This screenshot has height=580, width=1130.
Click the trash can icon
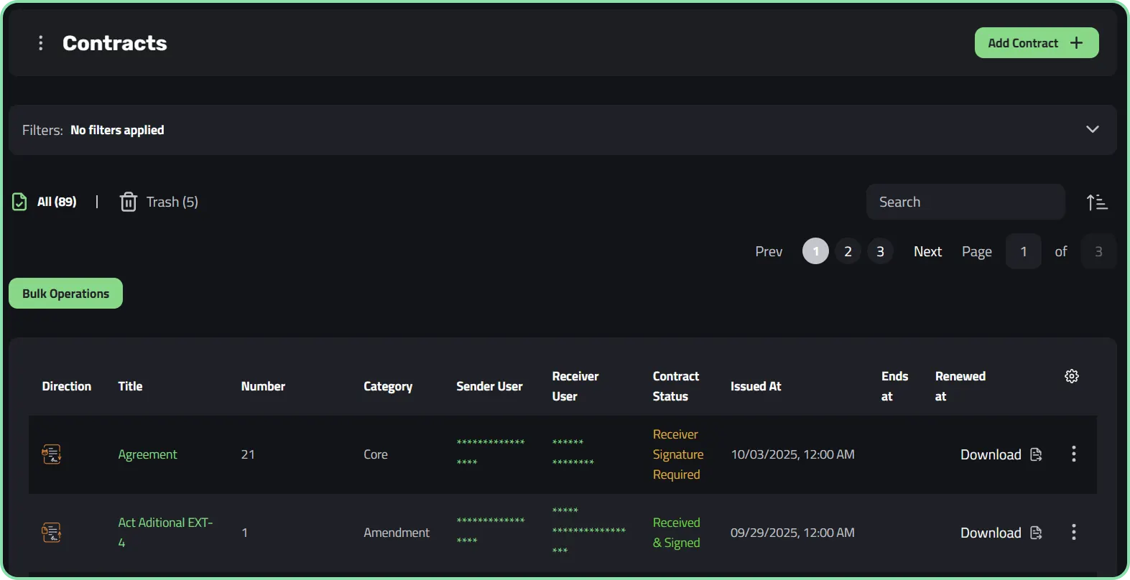(x=128, y=202)
